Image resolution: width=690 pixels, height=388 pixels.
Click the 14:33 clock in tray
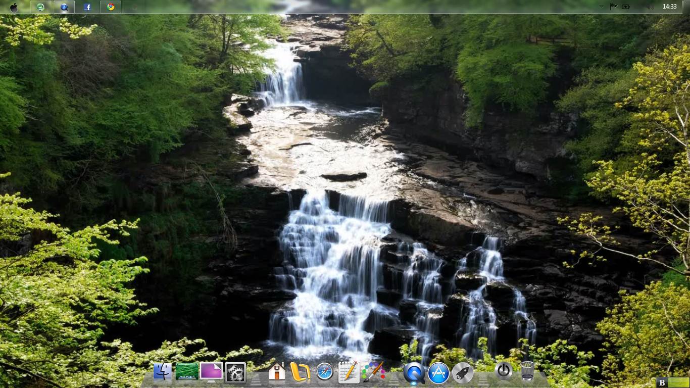(669, 7)
